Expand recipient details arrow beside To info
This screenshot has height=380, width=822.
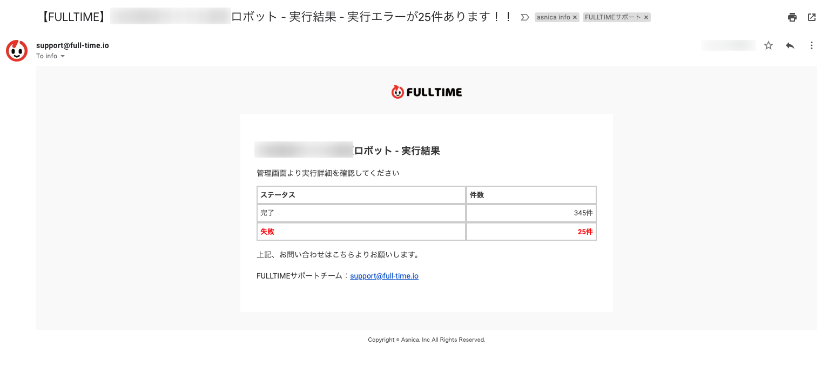click(x=63, y=56)
